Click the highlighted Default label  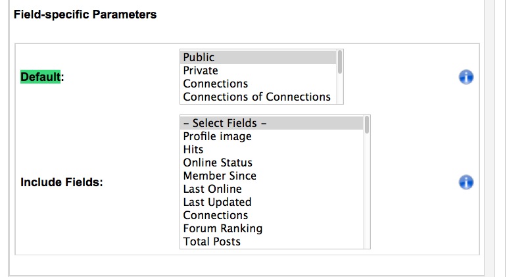[x=40, y=77]
